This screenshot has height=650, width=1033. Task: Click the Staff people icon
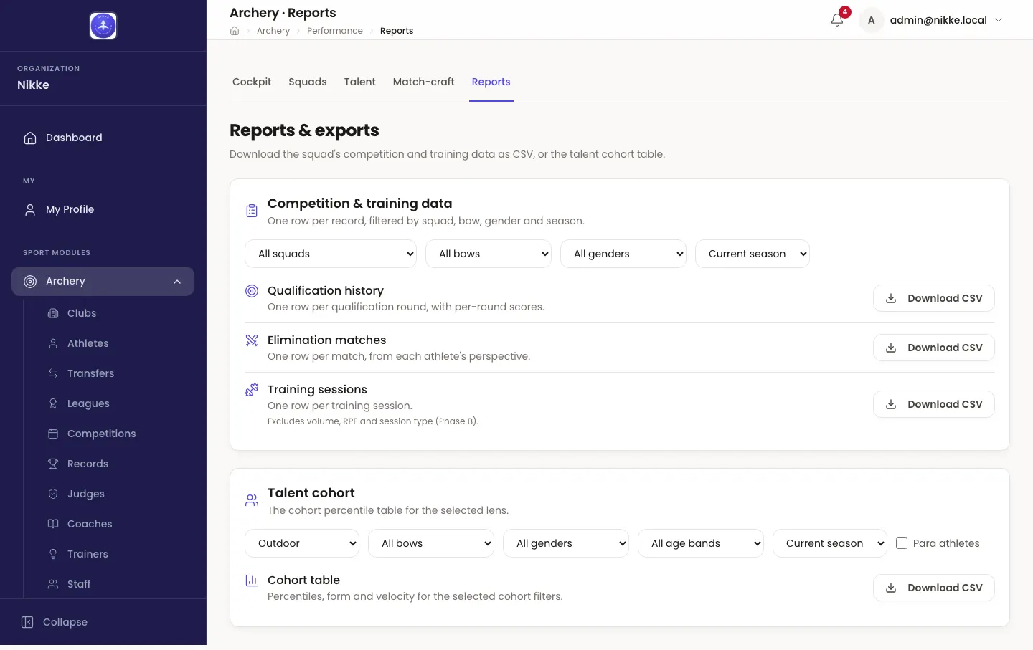[x=53, y=584]
